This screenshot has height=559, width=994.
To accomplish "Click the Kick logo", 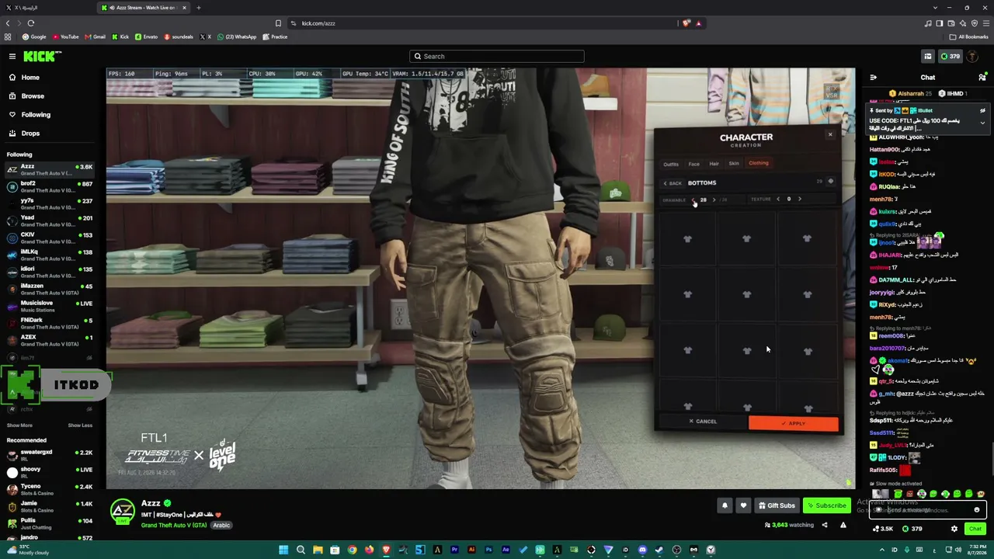I will point(42,56).
